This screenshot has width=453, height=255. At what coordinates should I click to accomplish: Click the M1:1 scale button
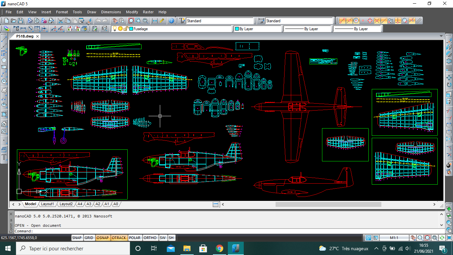pyautogui.click(x=394, y=238)
